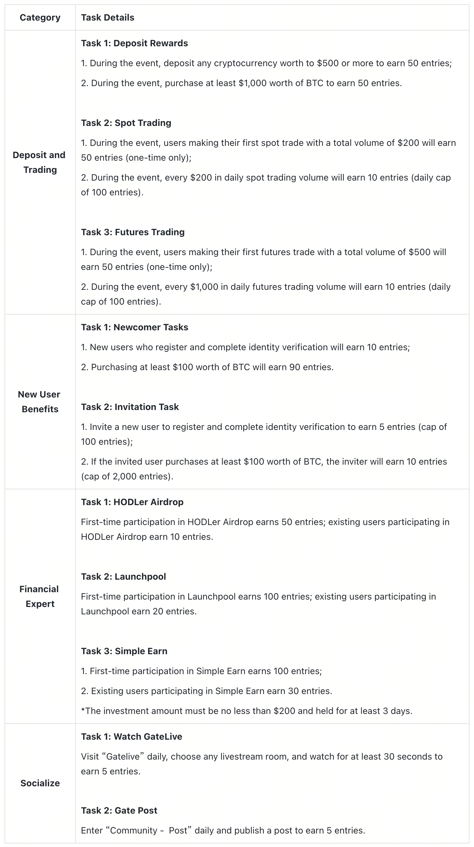474x847 pixels.
Task: Click the Task 2: Gate Post heading
Action: [119, 810]
